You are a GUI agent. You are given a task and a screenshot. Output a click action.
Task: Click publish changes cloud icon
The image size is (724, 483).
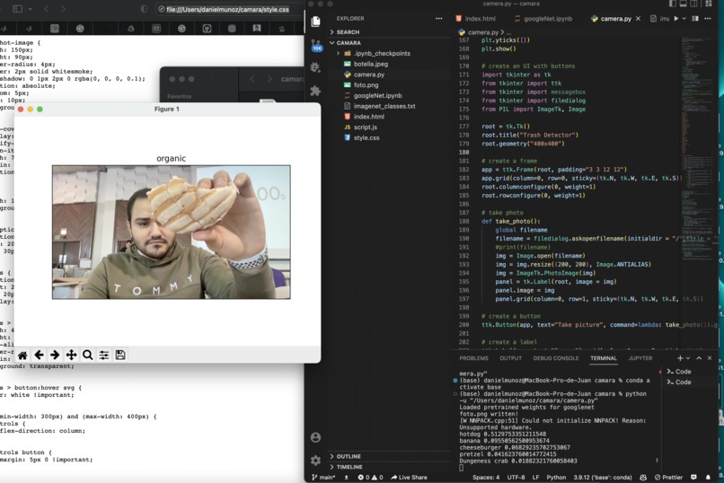click(x=347, y=477)
